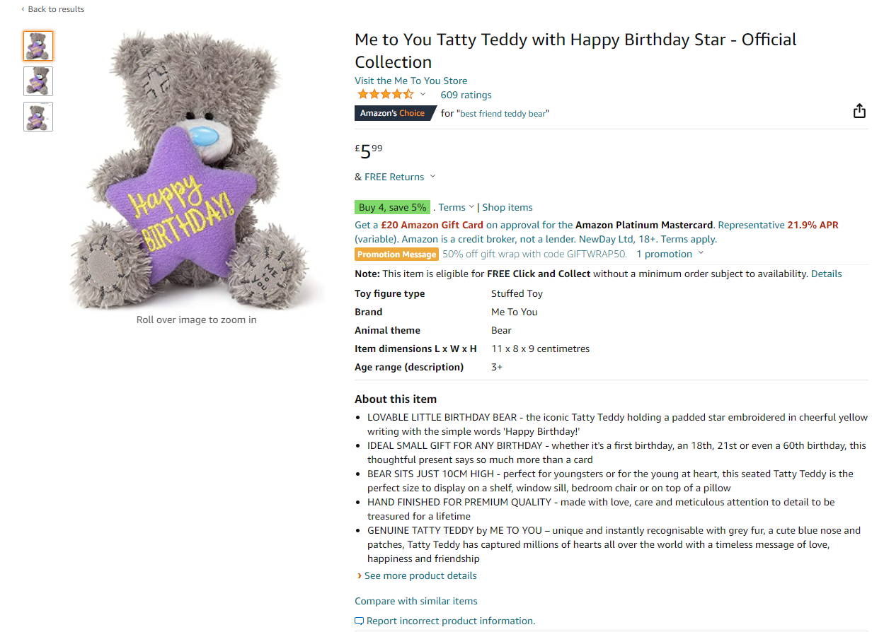Expand the ratings breakdown chevron
Viewport: 884px width, 632px height.
[x=423, y=95]
